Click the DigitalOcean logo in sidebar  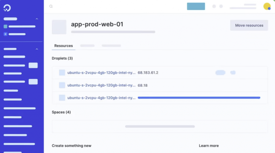(x=7, y=8)
